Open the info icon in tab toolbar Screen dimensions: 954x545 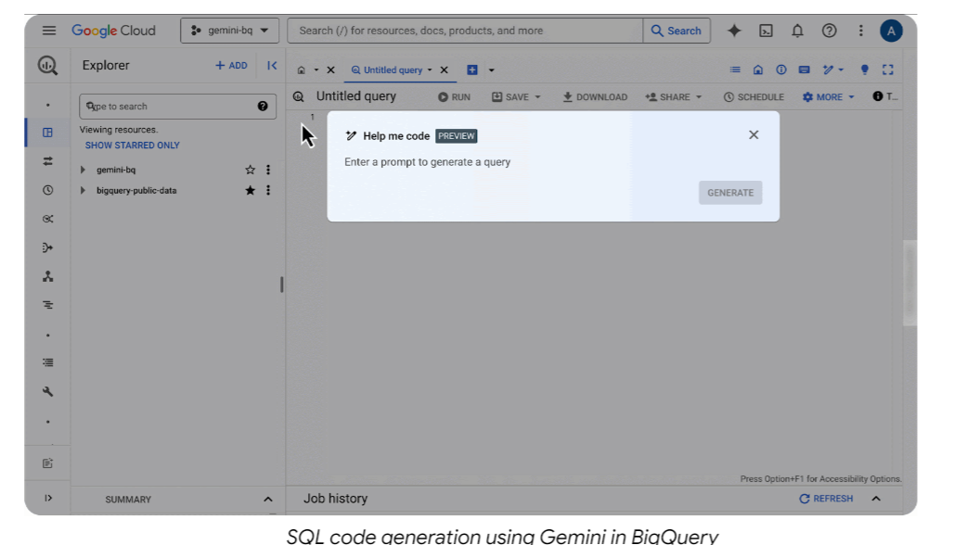coord(781,70)
